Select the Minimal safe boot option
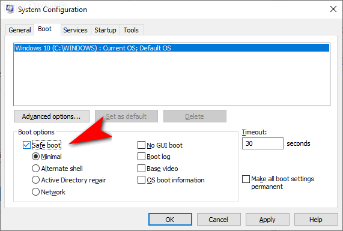Screen dimensions: 343x231 click(35, 157)
